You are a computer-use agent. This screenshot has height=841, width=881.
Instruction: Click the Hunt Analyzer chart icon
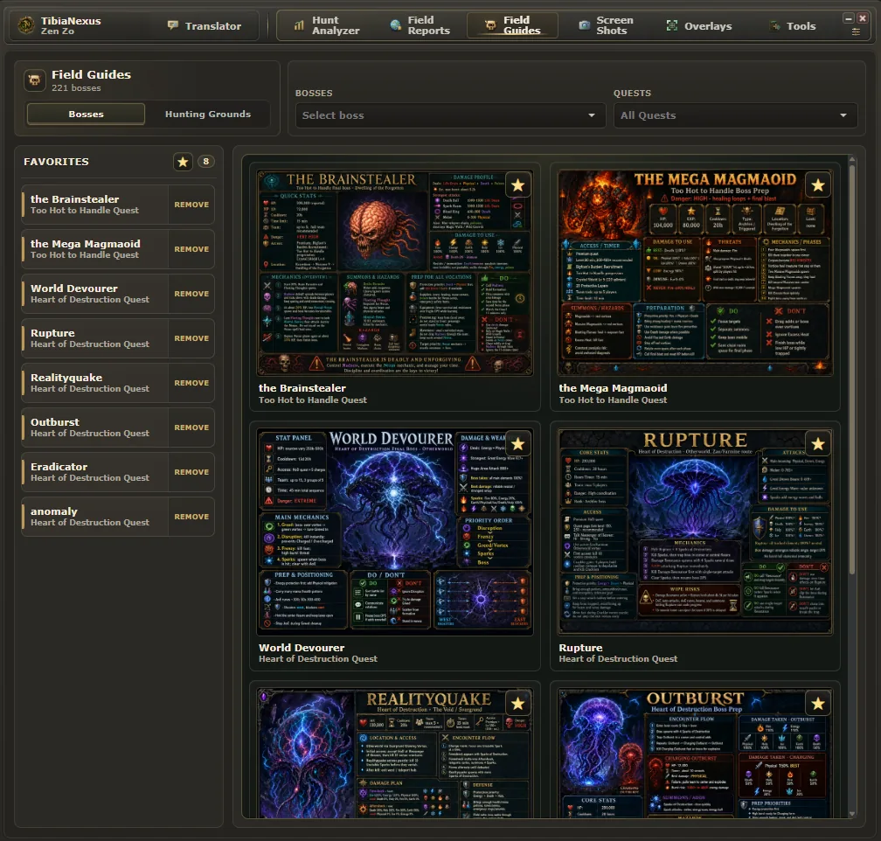(x=299, y=25)
